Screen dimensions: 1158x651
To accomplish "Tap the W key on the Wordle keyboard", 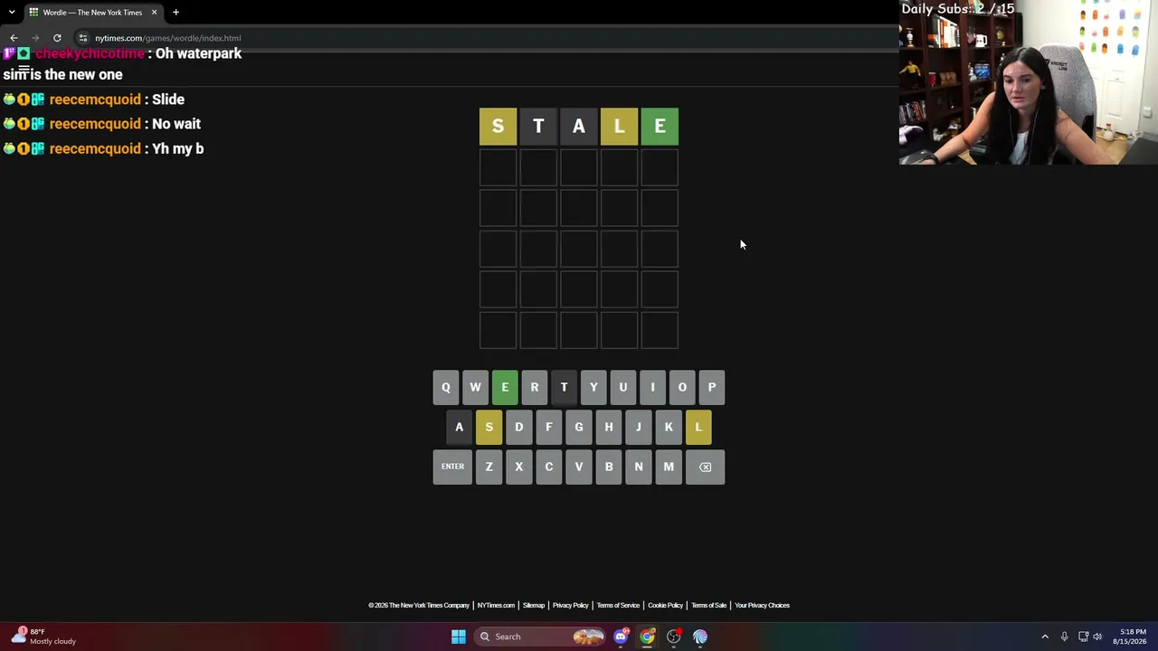I will [475, 387].
